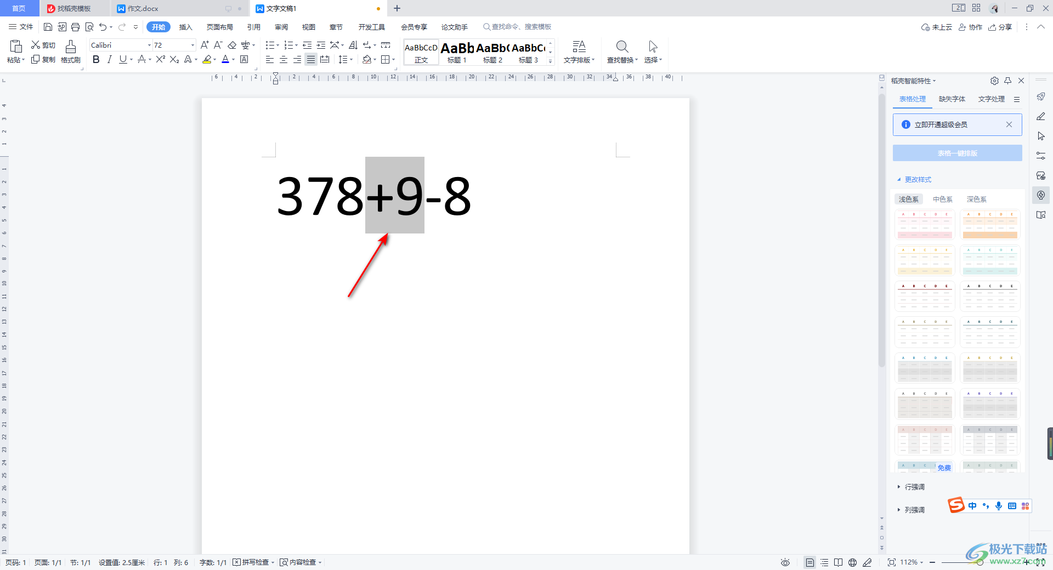
Task: Open the 插入 ribbon tab
Action: (186, 27)
